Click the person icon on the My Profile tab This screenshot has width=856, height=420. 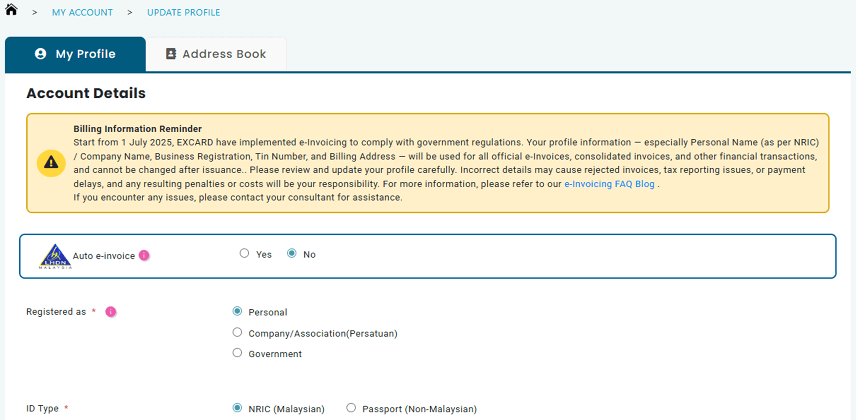click(41, 53)
